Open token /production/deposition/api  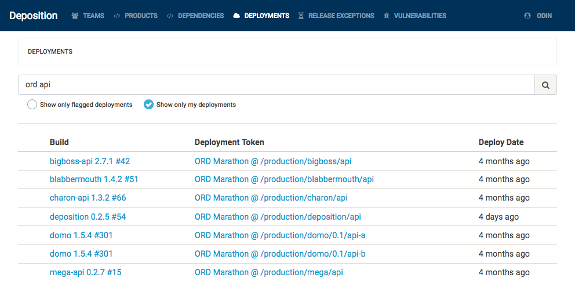[278, 217]
